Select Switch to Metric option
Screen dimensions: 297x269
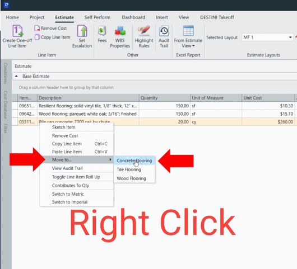click(x=68, y=194)
